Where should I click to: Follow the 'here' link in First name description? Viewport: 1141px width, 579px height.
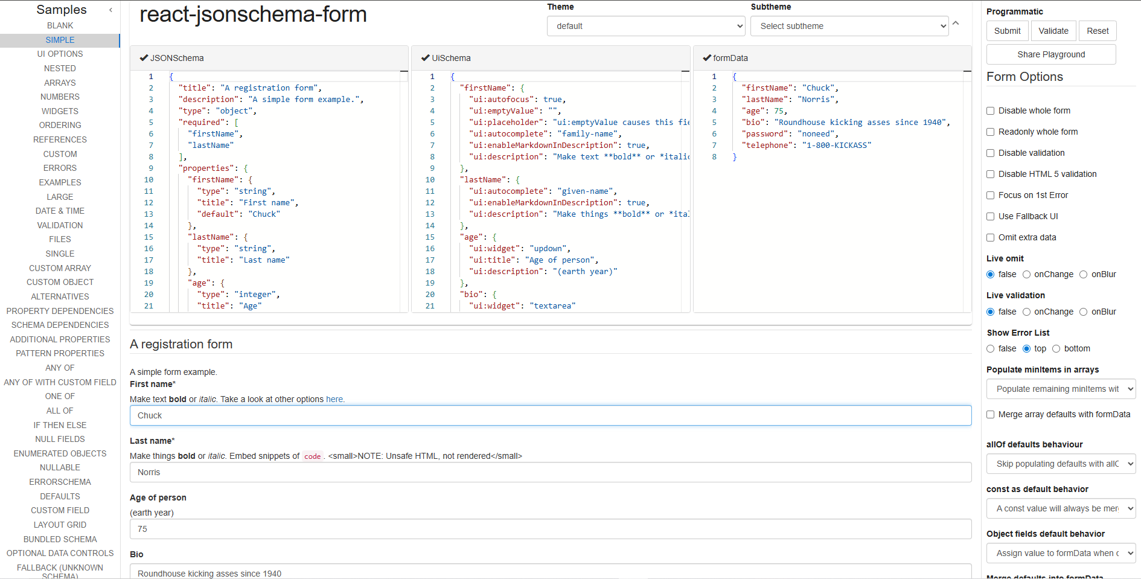pos(334,399)
